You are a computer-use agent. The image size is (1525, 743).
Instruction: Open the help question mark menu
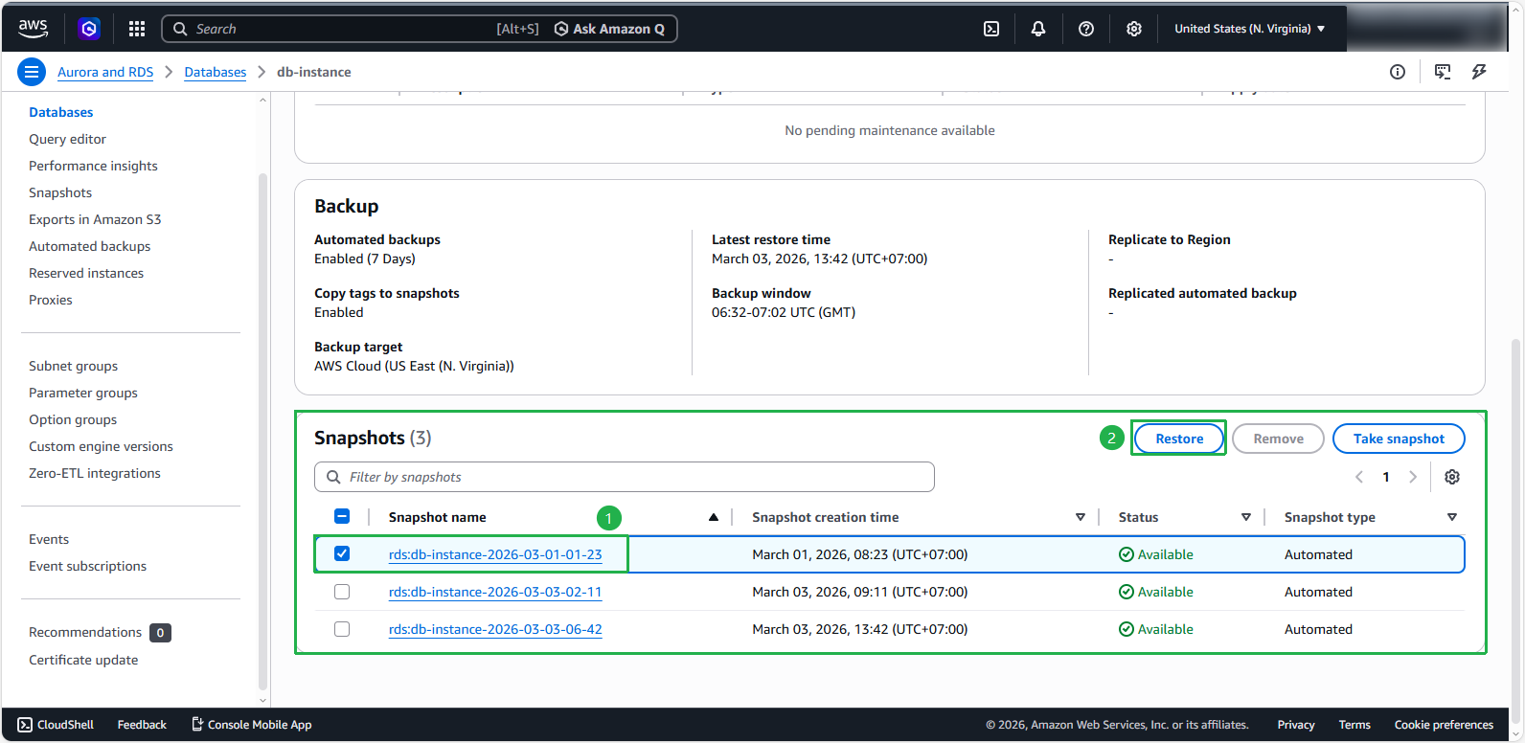tap(1086, 29)
